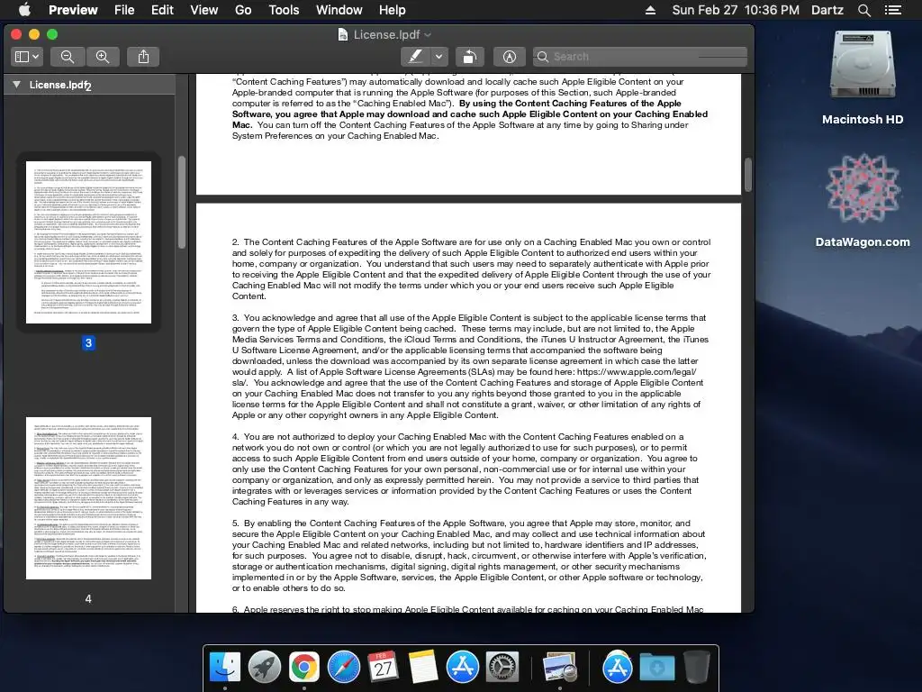Click the Preview app icon in Dock

point(559,667)
